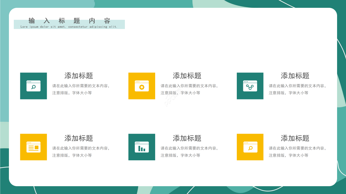
Task: Click the yellow search icon bottom right
Action: pyautogui.click(x=250, y=147)
